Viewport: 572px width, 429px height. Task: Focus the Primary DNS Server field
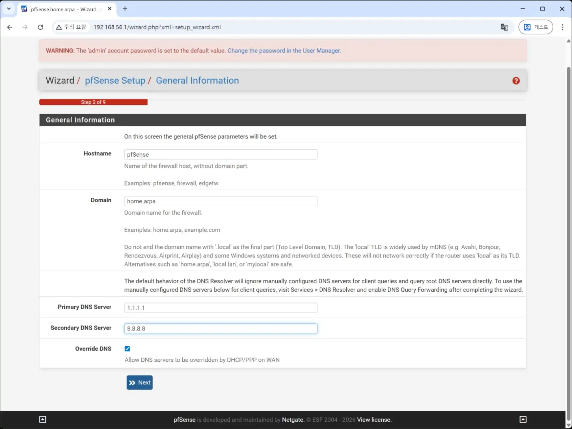[220, 308]
